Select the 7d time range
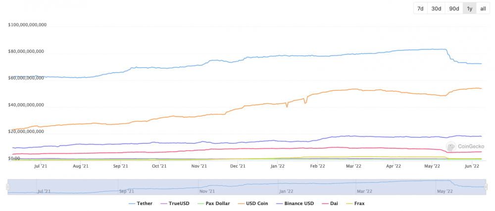The width and height of the screenshot is (495, 211). point(420,8)
